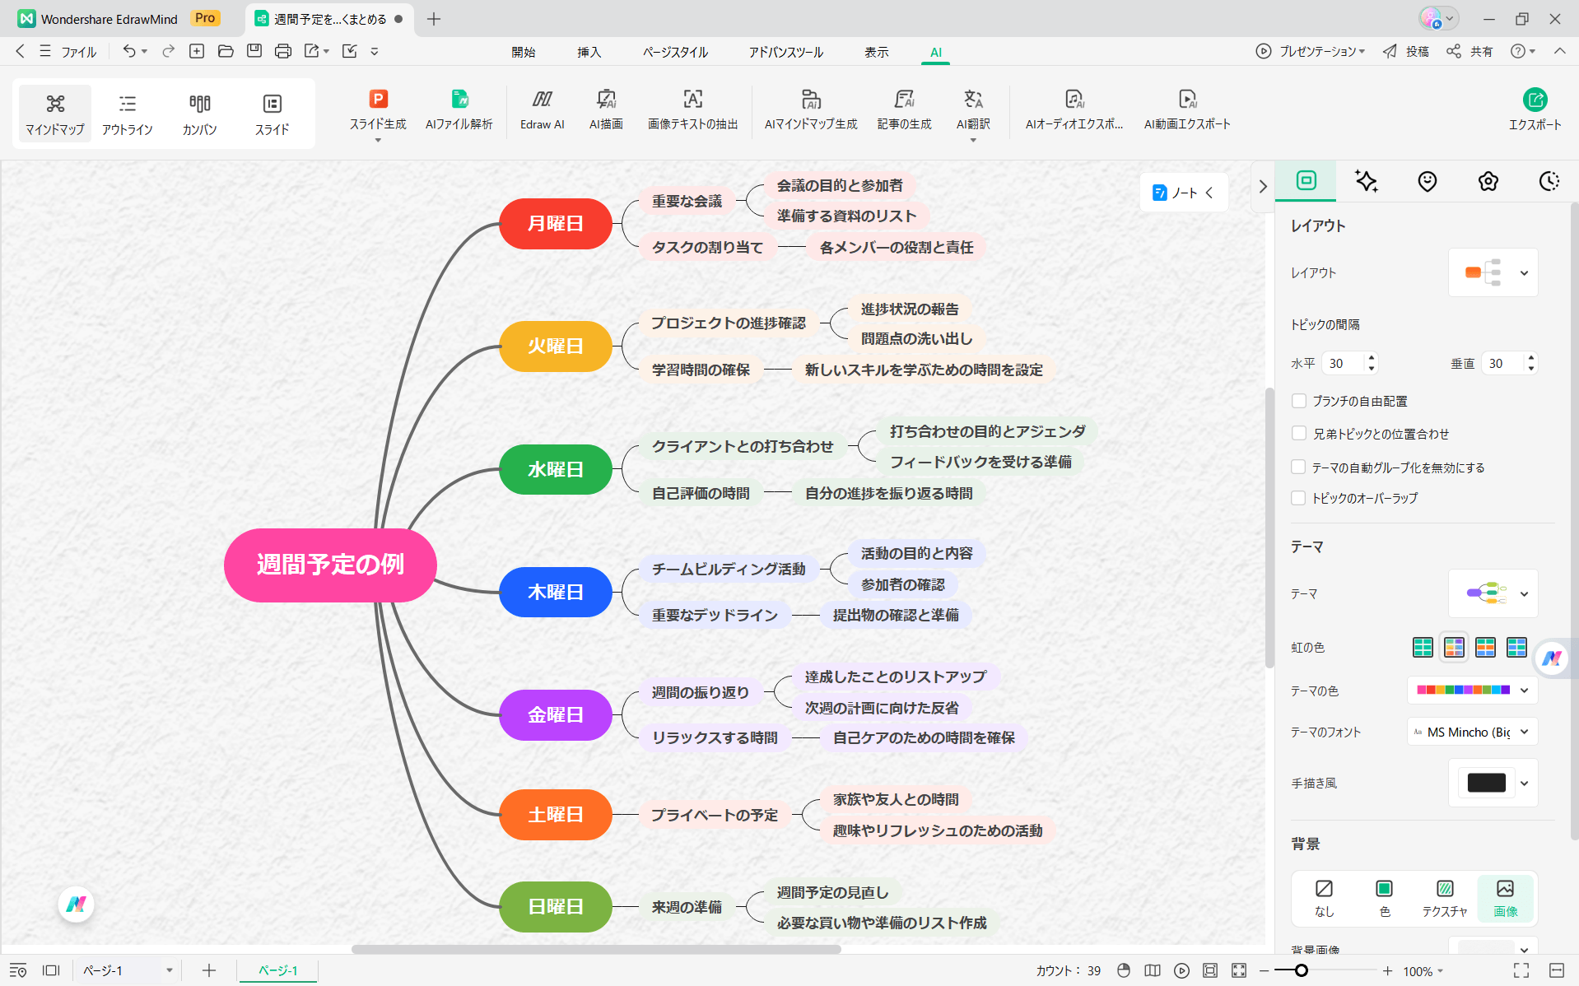Click the print icon
Screen dimensions: 1579x986
click(x=283, y=51)
